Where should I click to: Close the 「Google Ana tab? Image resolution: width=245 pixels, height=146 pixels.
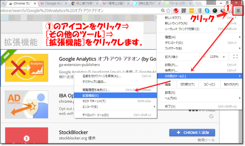tap(66, 4)
